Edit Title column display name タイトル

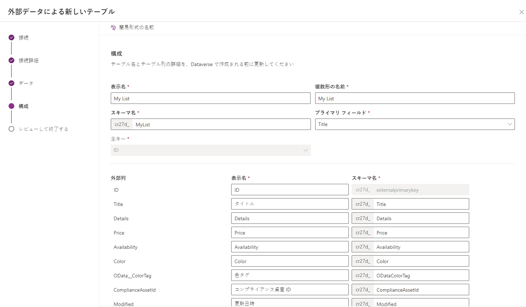click(290, 204)
